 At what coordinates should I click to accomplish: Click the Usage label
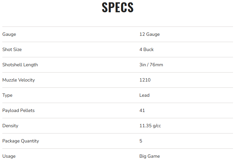(9, 156)
